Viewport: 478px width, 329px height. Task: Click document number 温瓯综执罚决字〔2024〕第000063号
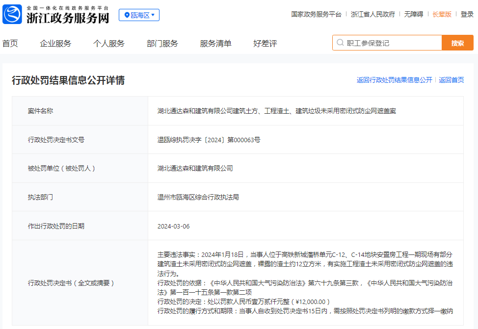click(x=209, y=140)
